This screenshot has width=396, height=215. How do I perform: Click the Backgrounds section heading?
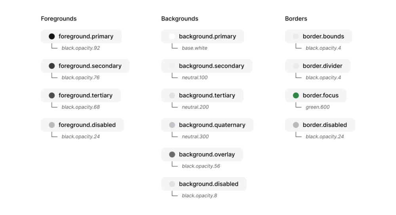pyautogui.click(x=179, y=19)
